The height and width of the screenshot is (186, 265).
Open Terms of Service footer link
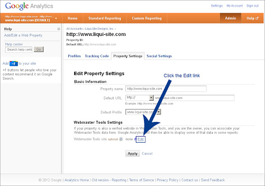coord(142,180)
